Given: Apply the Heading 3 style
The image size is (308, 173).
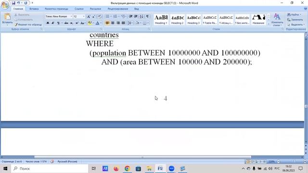Looking at the screenshot, I should [193, 20].
